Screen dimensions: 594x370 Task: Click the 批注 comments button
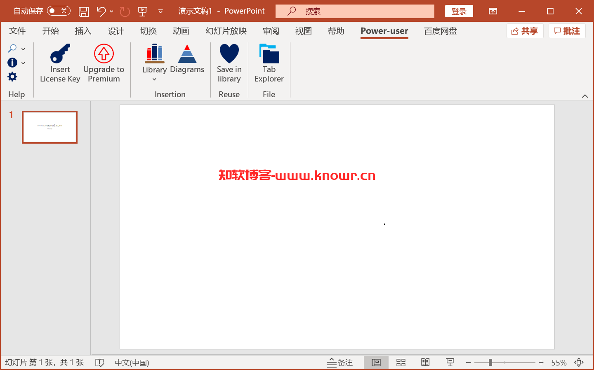567,31
